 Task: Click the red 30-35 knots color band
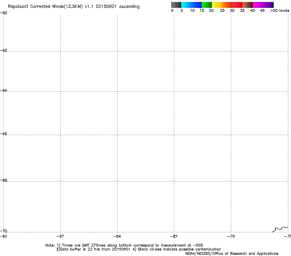(238, 5)
